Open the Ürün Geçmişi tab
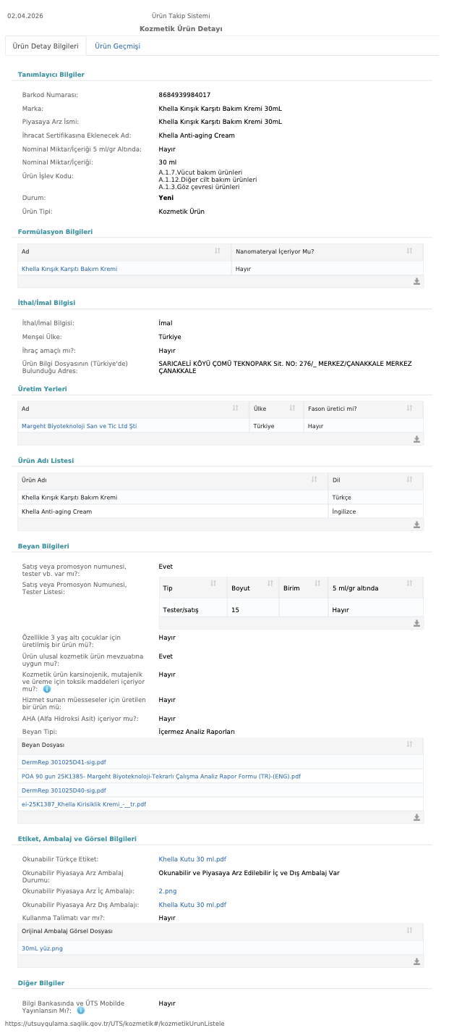 coord(117,46)
